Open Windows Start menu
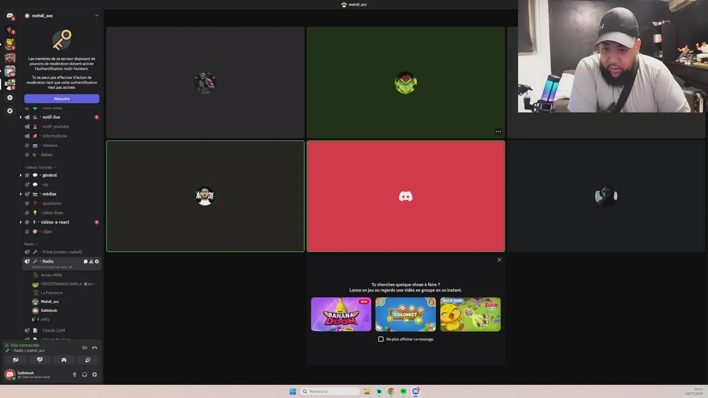Viewport: 708px width, 398px height. pyautogui.click(x=293, y=391)
